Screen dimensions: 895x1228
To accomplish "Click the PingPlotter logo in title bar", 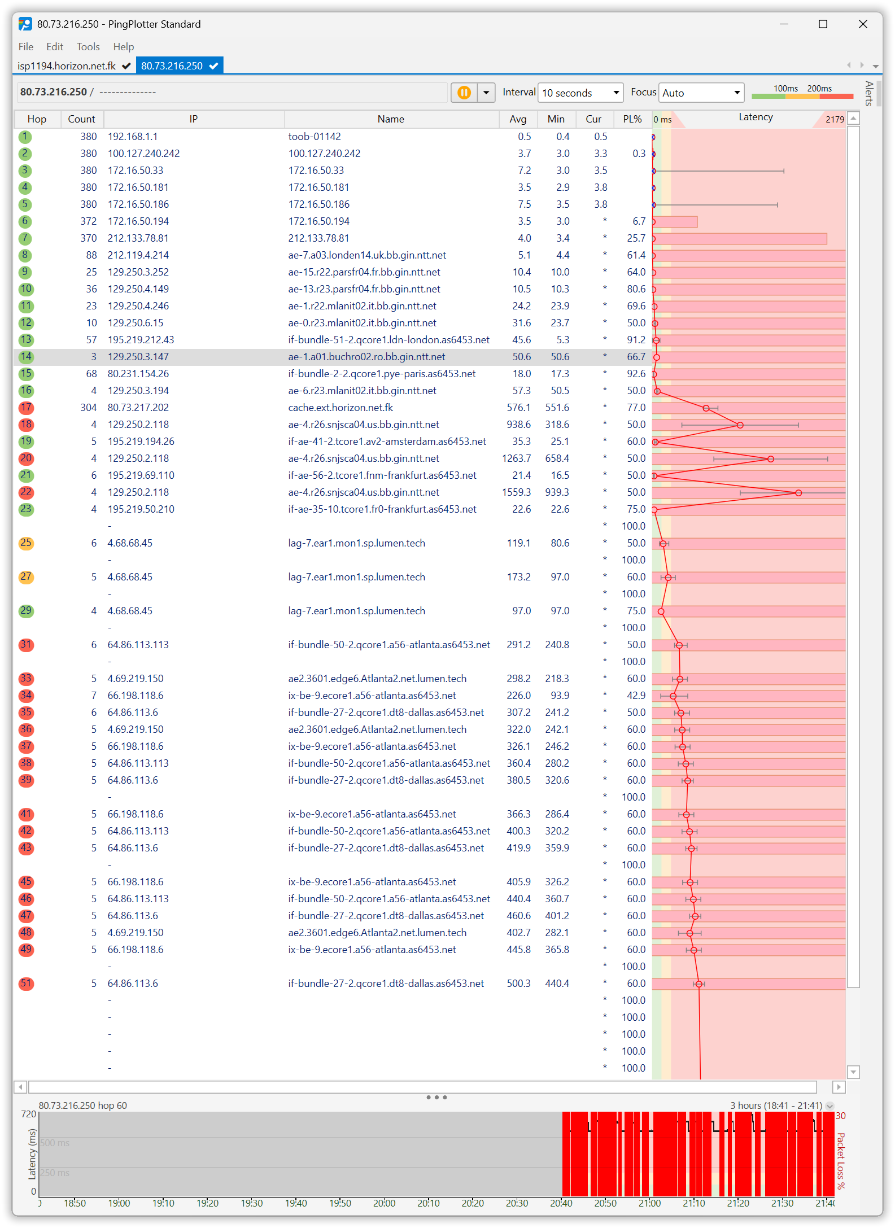I will 25,24.
